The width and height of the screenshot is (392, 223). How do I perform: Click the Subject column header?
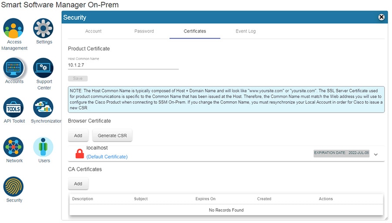[141, 199]
